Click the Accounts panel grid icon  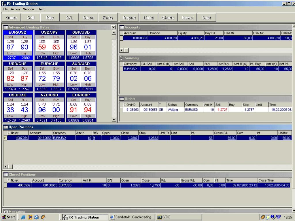point(122,27)
